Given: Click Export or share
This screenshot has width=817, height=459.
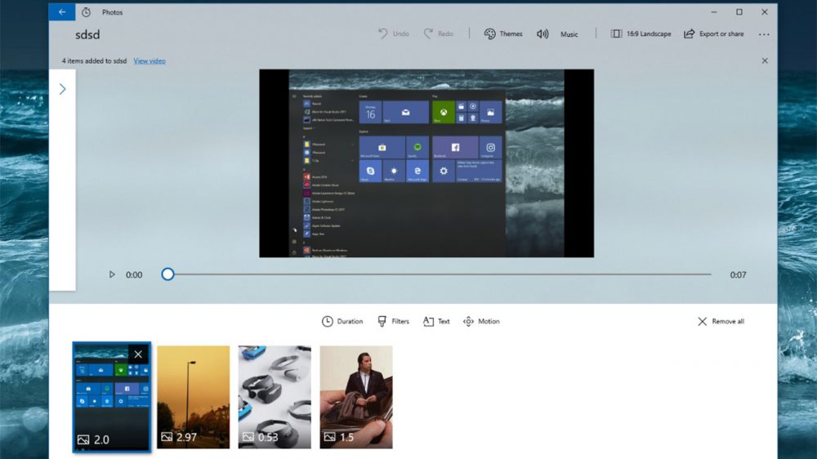Looking at the screenshot, I should [x=713, y=33].
